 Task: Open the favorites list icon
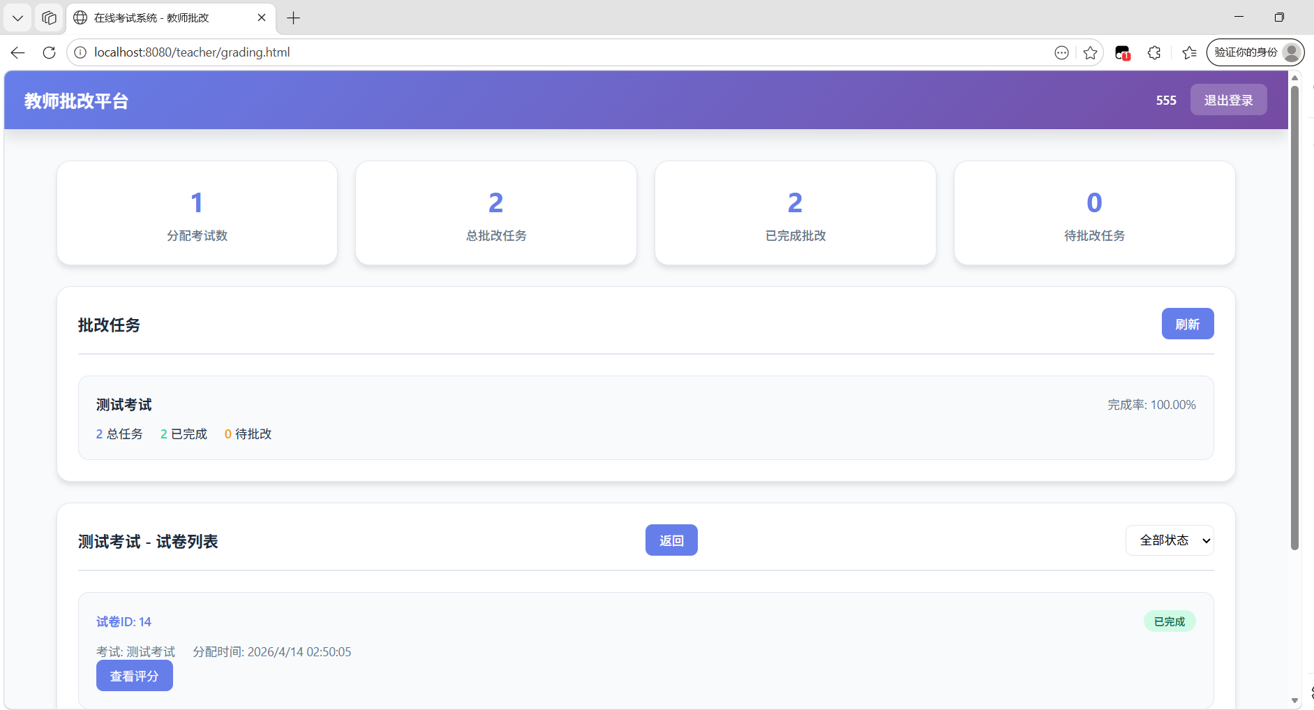click(x=1189, y=52)
